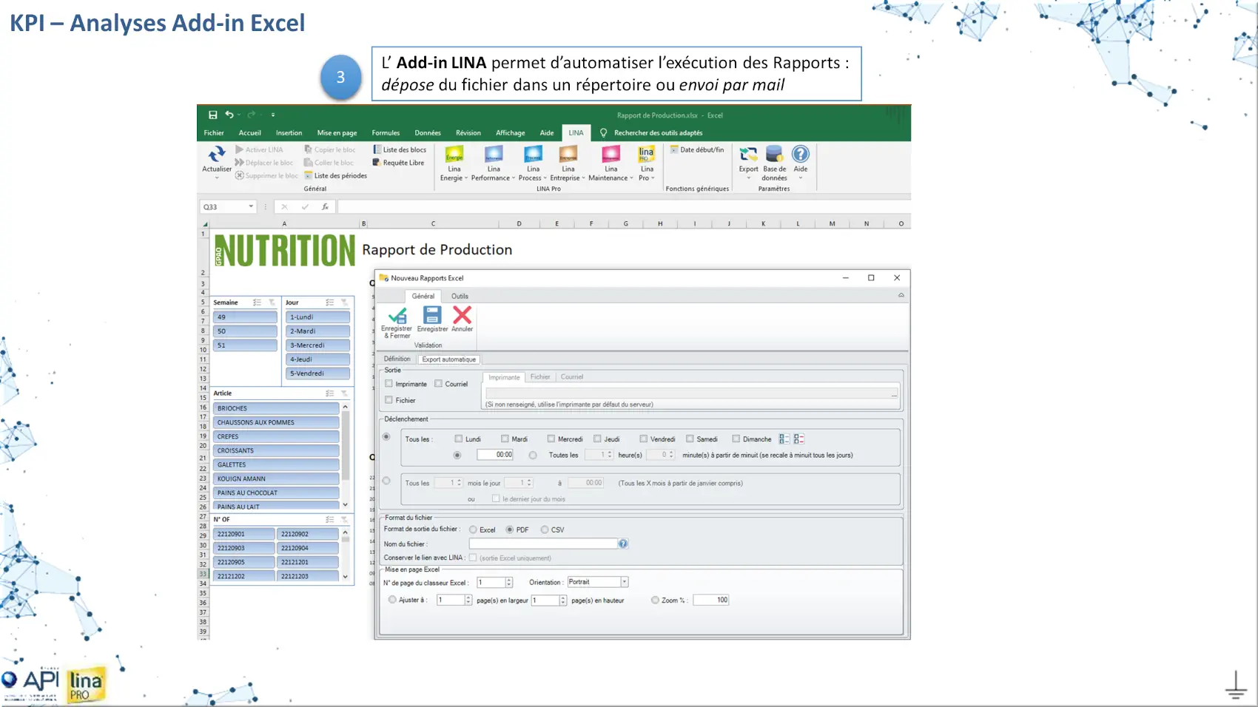The height and width of the screenshot is (707, 1258).
Task: Select the Zoom % radio button
Action: click(x=655, y=601)
